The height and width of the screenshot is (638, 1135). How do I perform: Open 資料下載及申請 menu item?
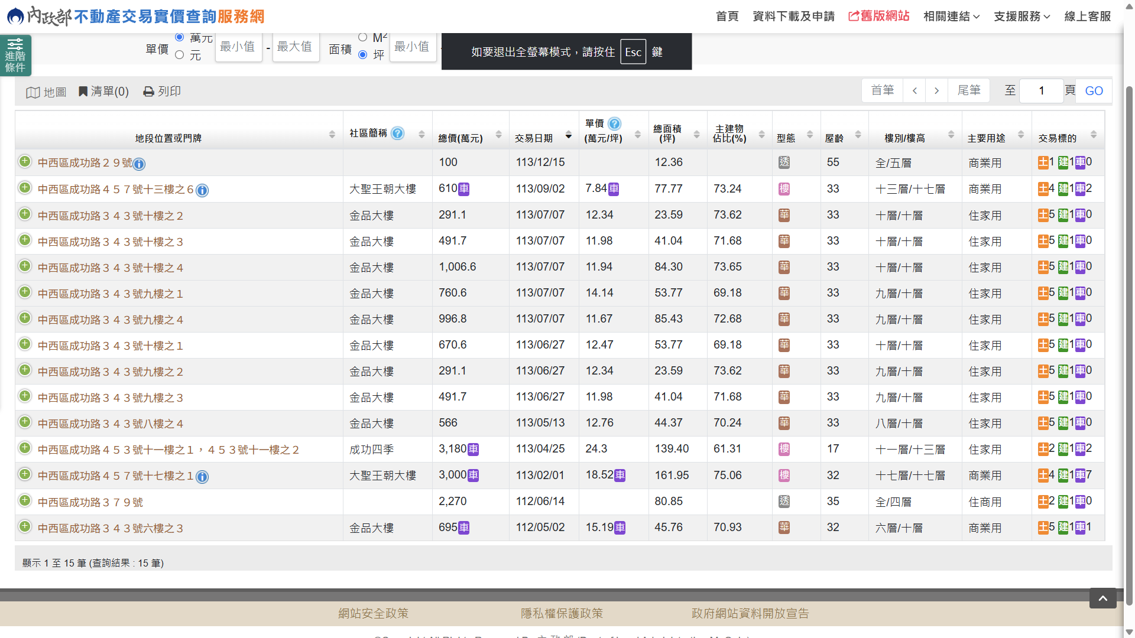pos(793,17)
